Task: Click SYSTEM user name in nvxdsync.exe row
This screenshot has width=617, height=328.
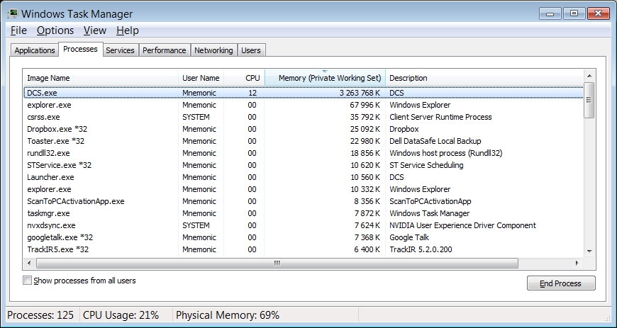Action: coord(196,225)
